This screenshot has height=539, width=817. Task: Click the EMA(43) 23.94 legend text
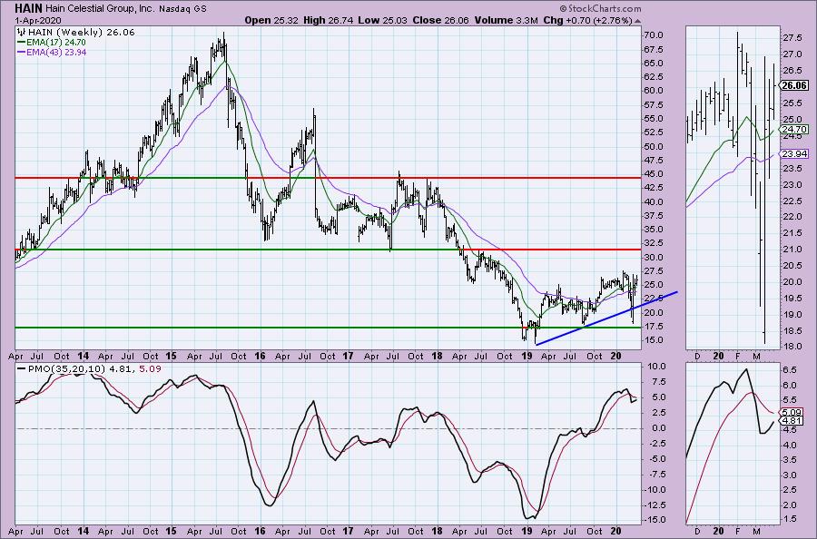click(x=56, y=53)
